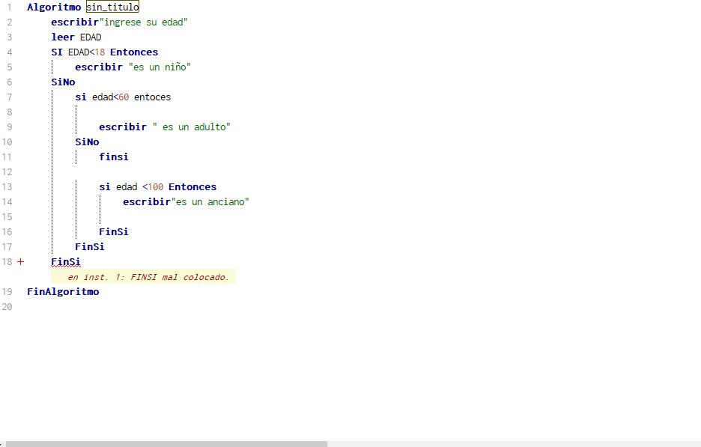The image size is (701, 447).
Task: Click the leer keyword on line 3
Action: click(63, 37)
